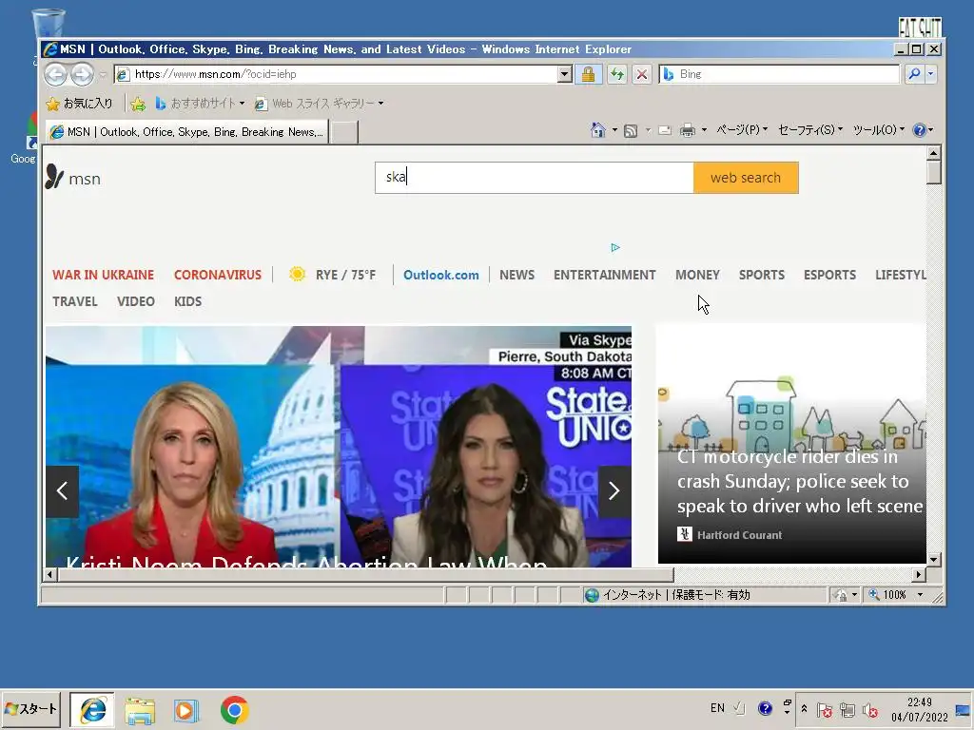Go to NEWS section
This screenshot has height=730, width=974.
(x=516, y=275)
